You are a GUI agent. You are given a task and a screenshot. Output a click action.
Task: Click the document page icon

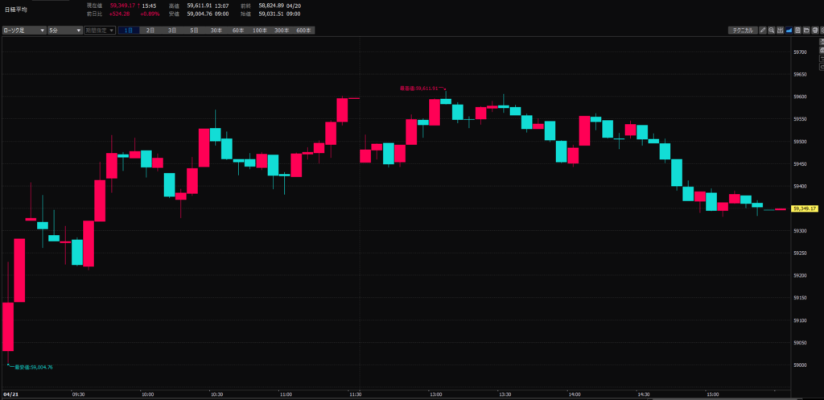799,30
